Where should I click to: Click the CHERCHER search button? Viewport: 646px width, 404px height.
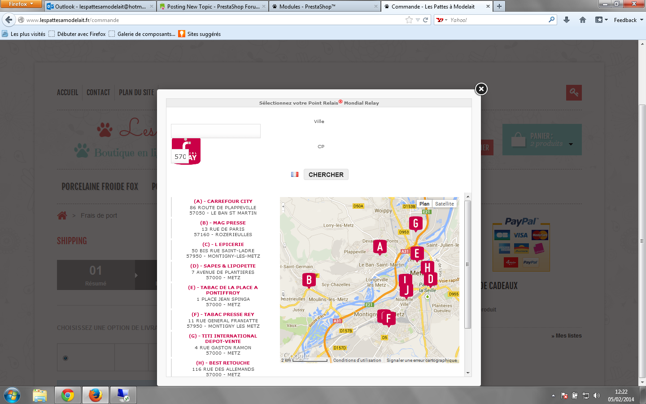[x=326, y=175]
